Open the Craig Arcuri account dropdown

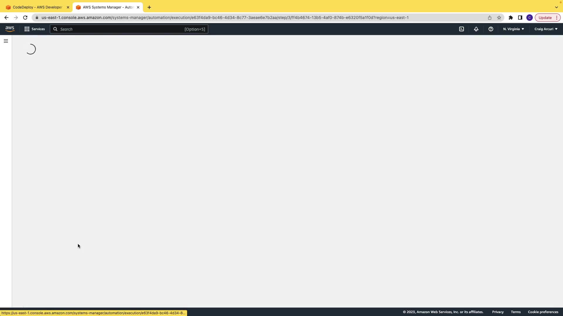click(546, 29)
